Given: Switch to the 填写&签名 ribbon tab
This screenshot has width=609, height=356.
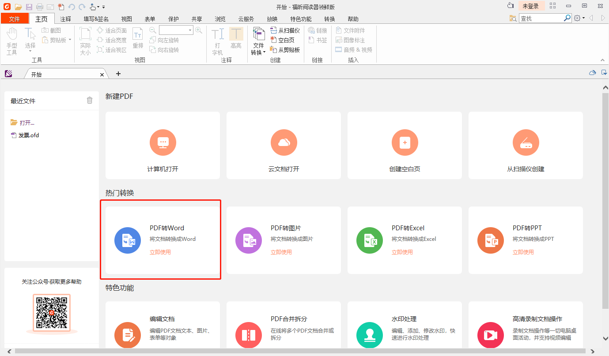Looking at the screenshot, I should pyautogui.click(x=96, y=19).
